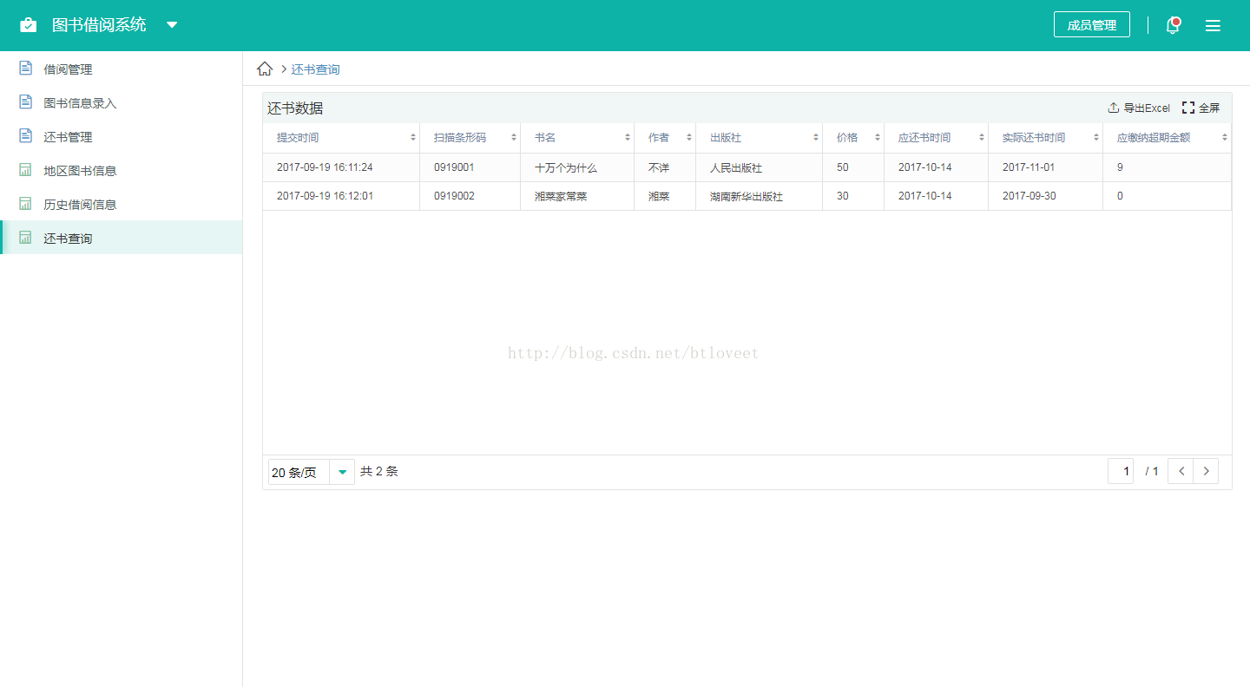Go to home via breadcrumb house icon

tap(265, 69)
